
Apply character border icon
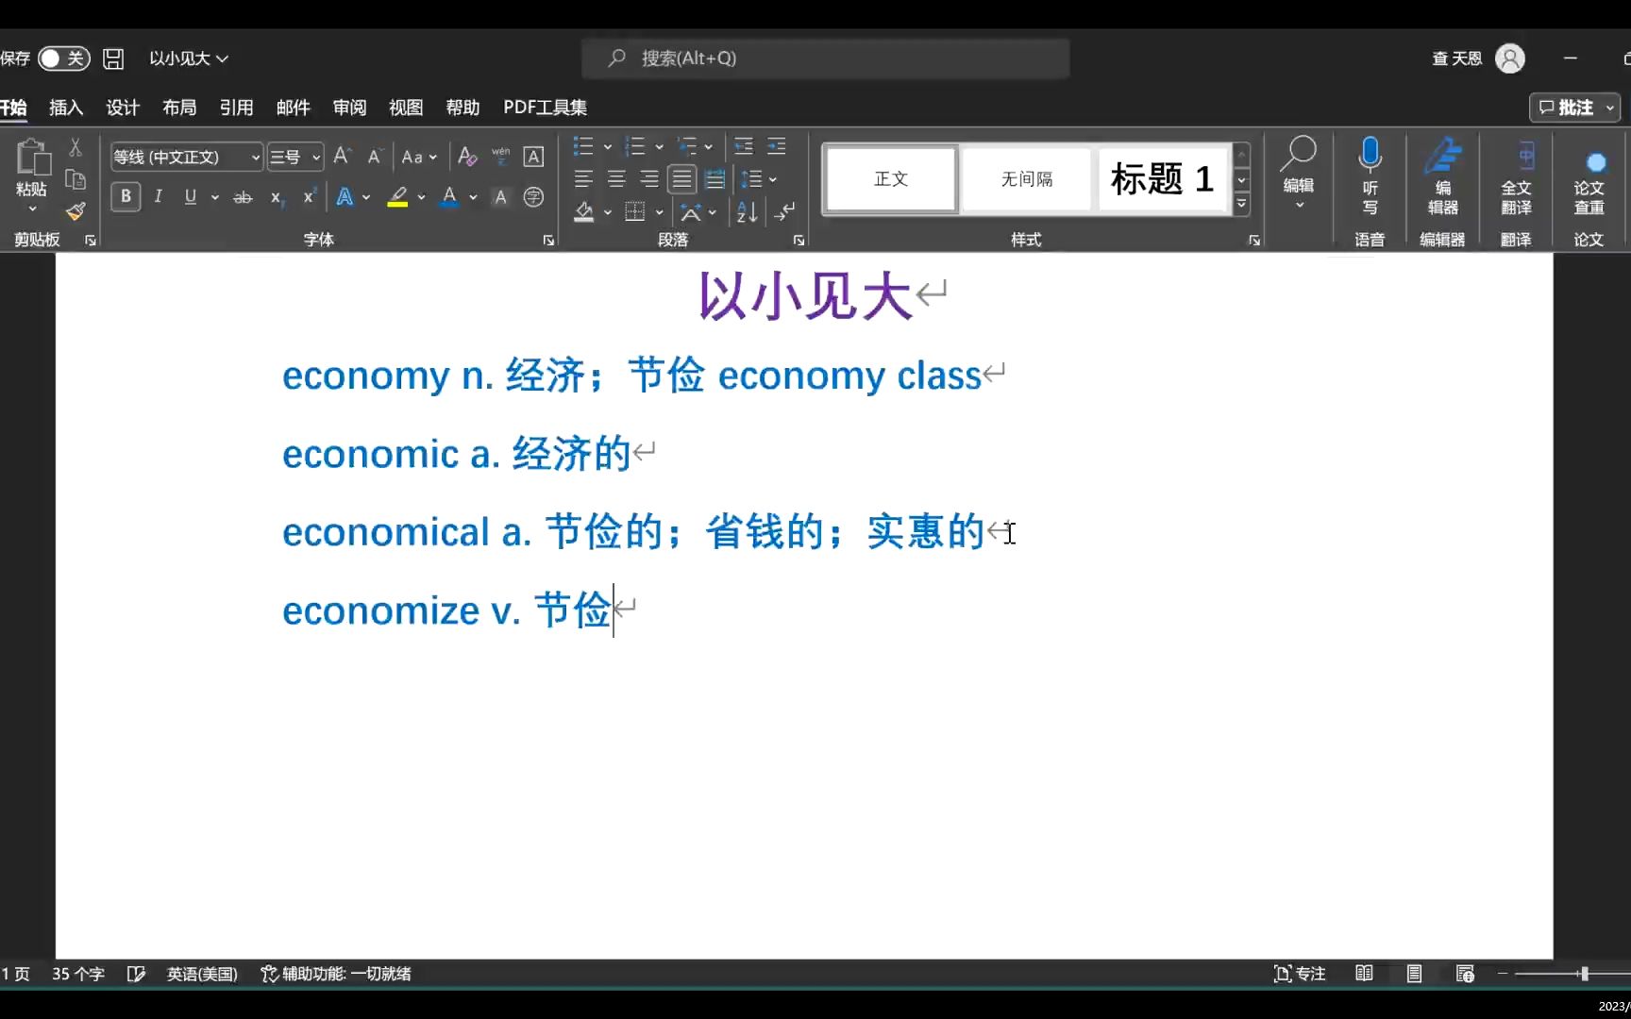point(533,157)
